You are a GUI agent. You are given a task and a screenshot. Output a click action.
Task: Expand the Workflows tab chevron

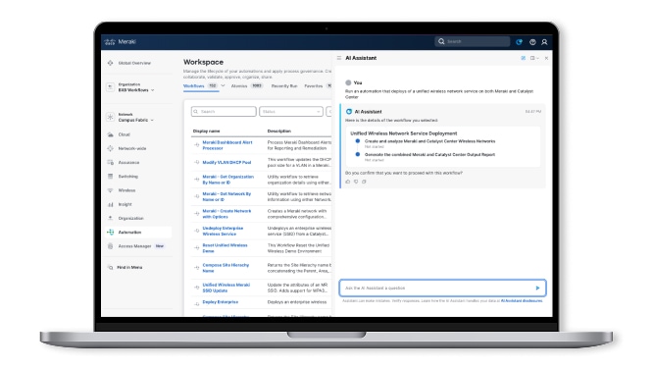point(223,85)
